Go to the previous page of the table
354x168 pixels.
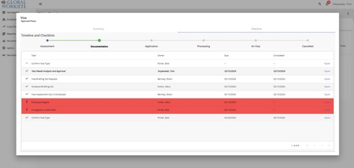(x=314, y=145)
